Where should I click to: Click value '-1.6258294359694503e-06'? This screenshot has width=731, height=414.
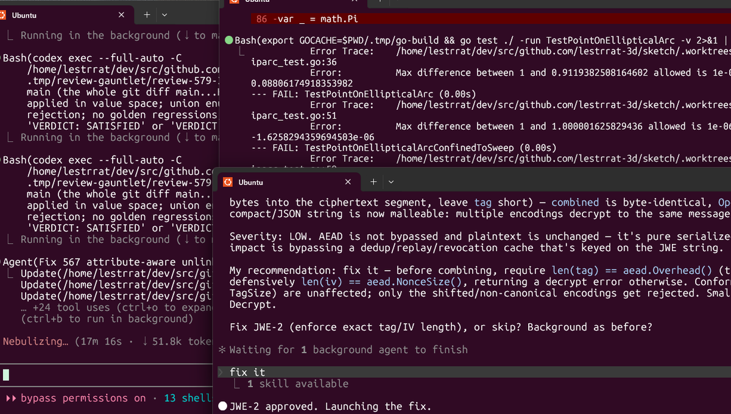pos(313,137)
